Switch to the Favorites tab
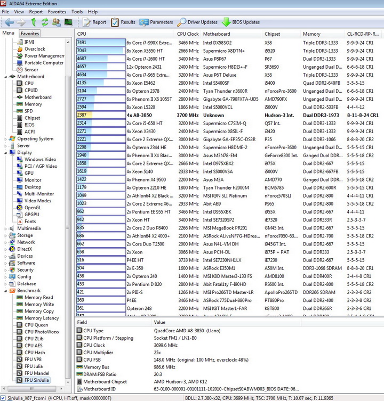 click(30, 34)
